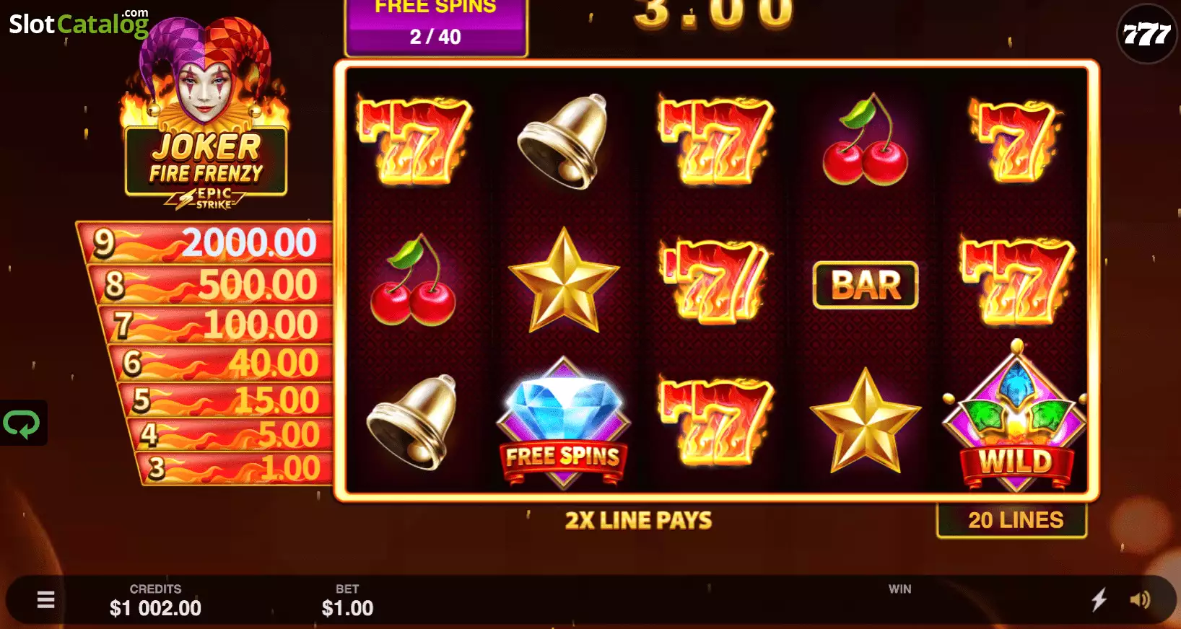The image size is (1181, 629).
Task: Click the gold bell on first reel bottom
Action: (412, 422)
